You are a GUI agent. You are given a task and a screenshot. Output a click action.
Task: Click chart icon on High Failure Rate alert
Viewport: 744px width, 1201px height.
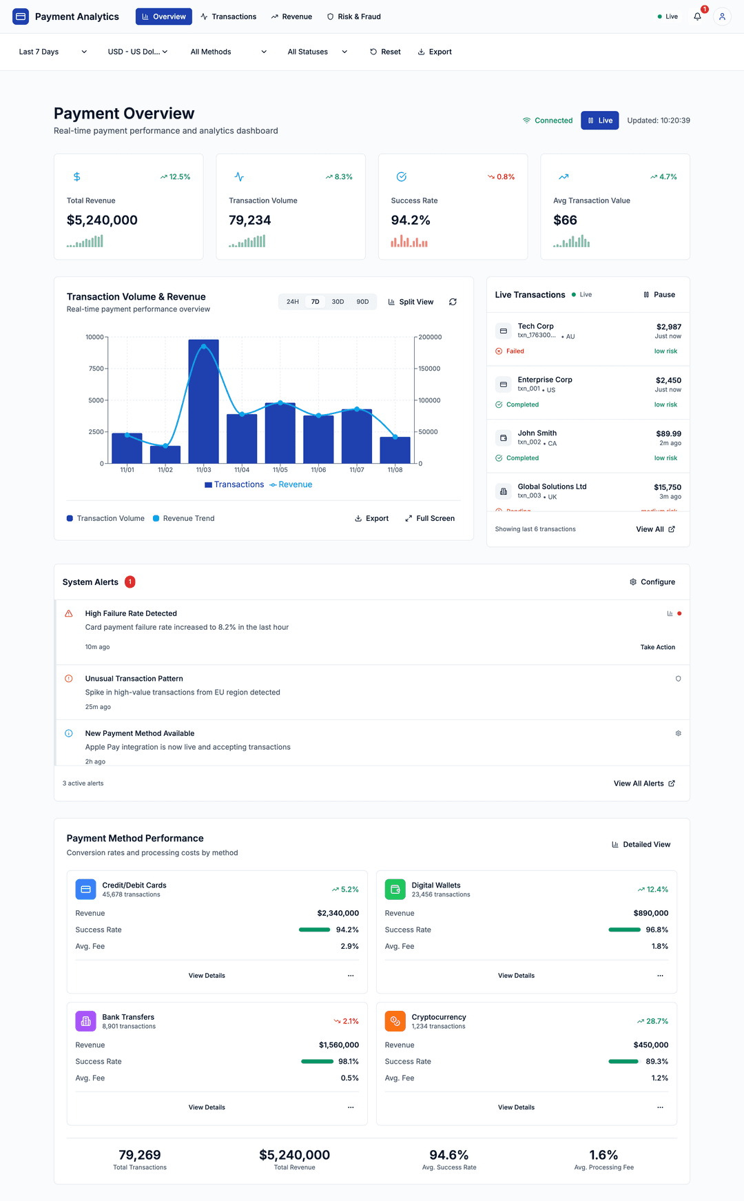point(670,613)
